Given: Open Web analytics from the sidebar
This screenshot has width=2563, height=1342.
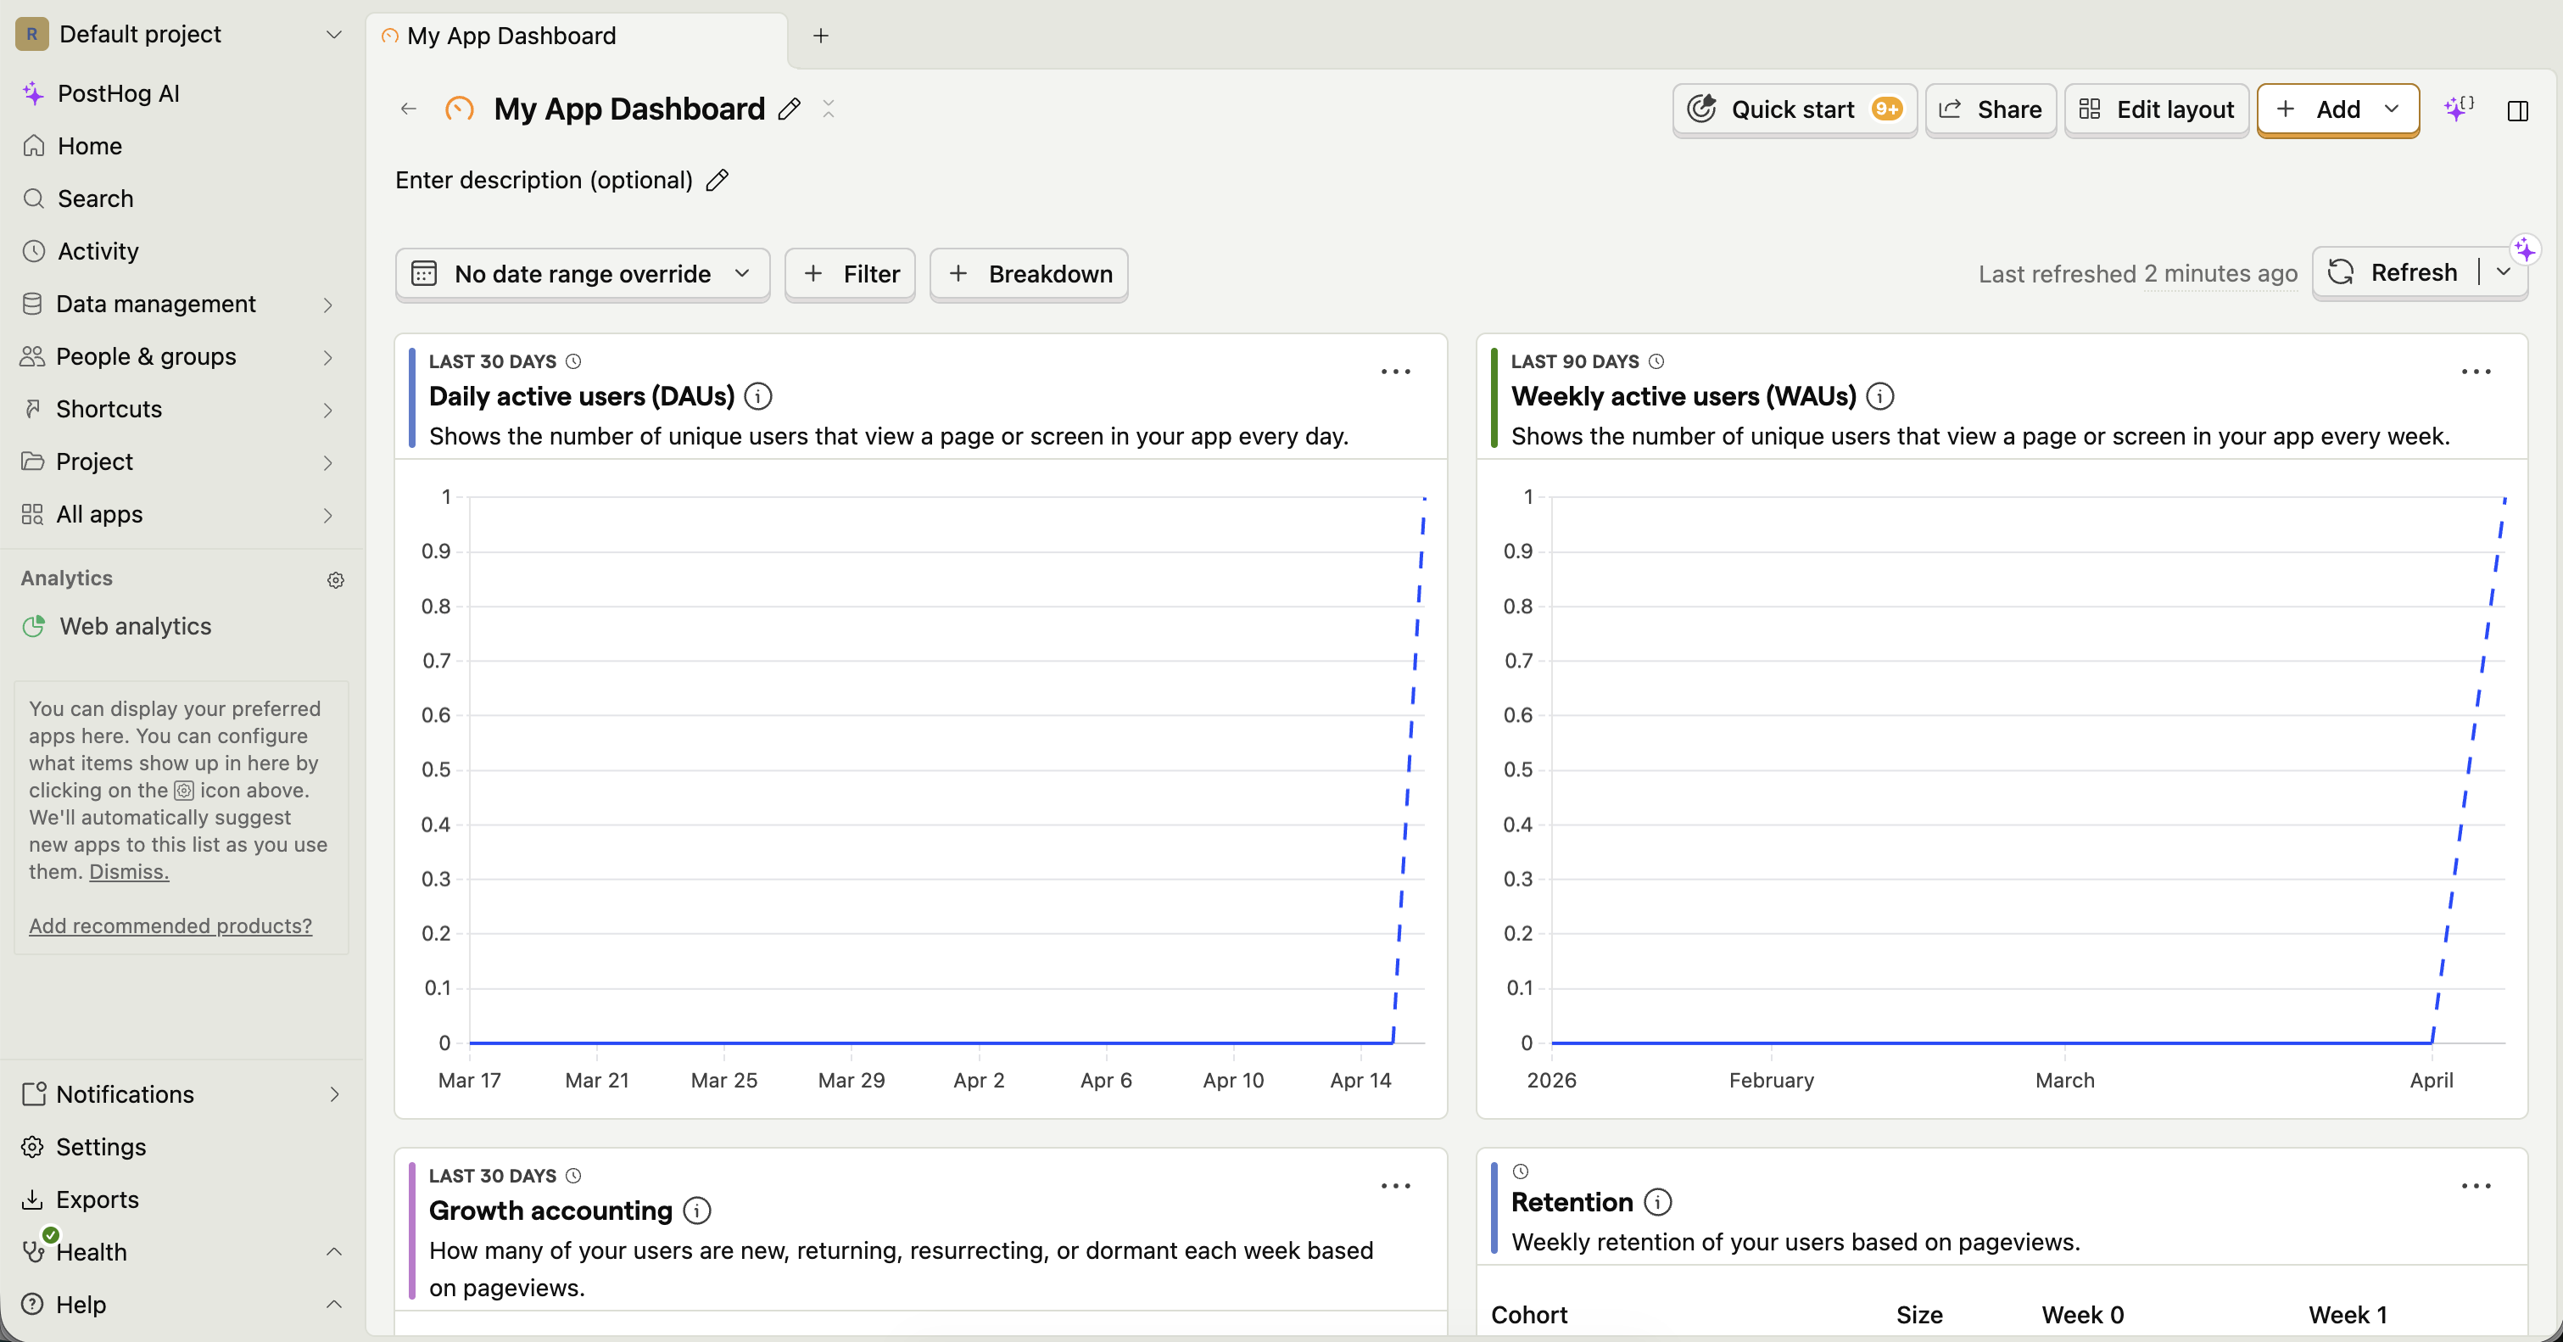Looking at the screenshot, I should pyautogui.click(x=136, y=627).
